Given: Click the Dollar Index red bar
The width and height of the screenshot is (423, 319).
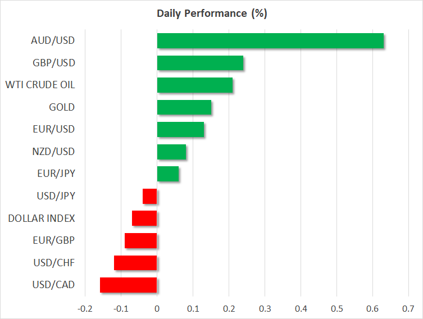Looking at the screenshot, I should tap(144, 218).
